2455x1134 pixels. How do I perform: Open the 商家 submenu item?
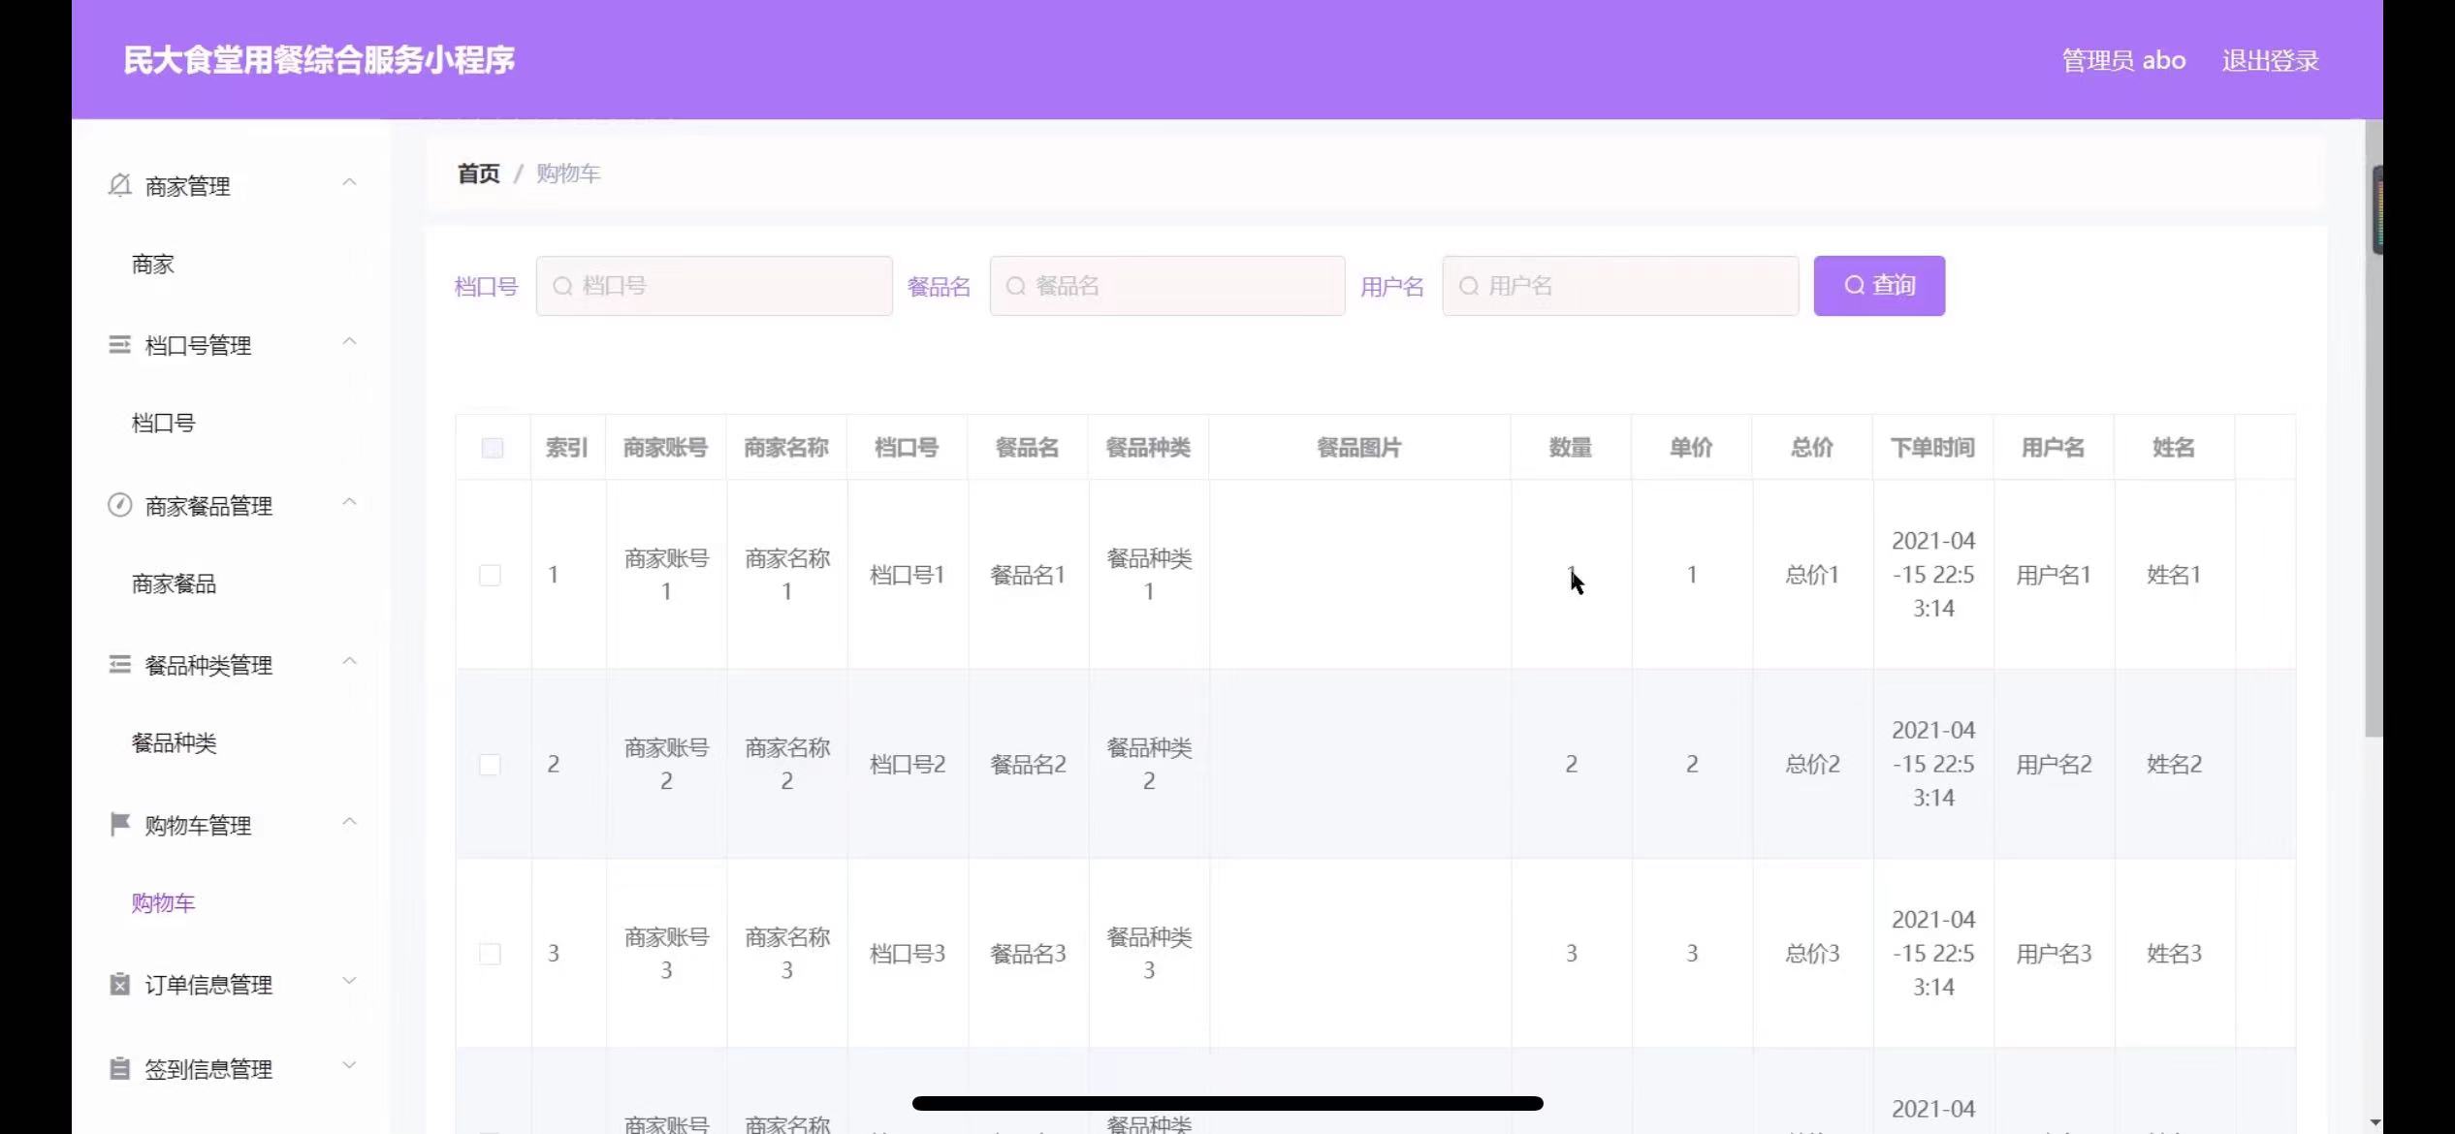153,264
